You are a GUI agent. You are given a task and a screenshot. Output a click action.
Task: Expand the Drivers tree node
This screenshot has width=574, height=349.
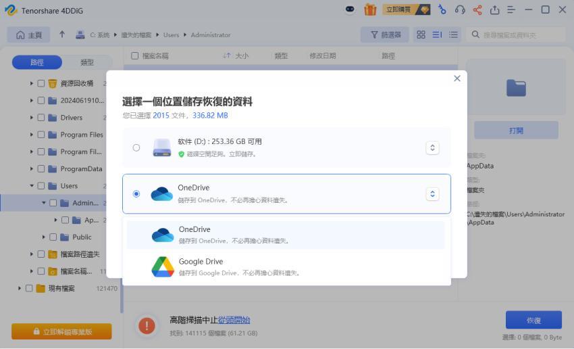32,118
